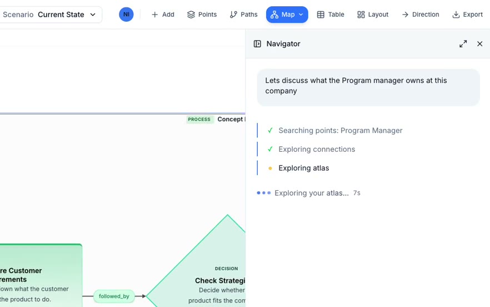Click the Add button in toolbar
The height and width of the screenshot is (307, 490).
tap(163, 14)
